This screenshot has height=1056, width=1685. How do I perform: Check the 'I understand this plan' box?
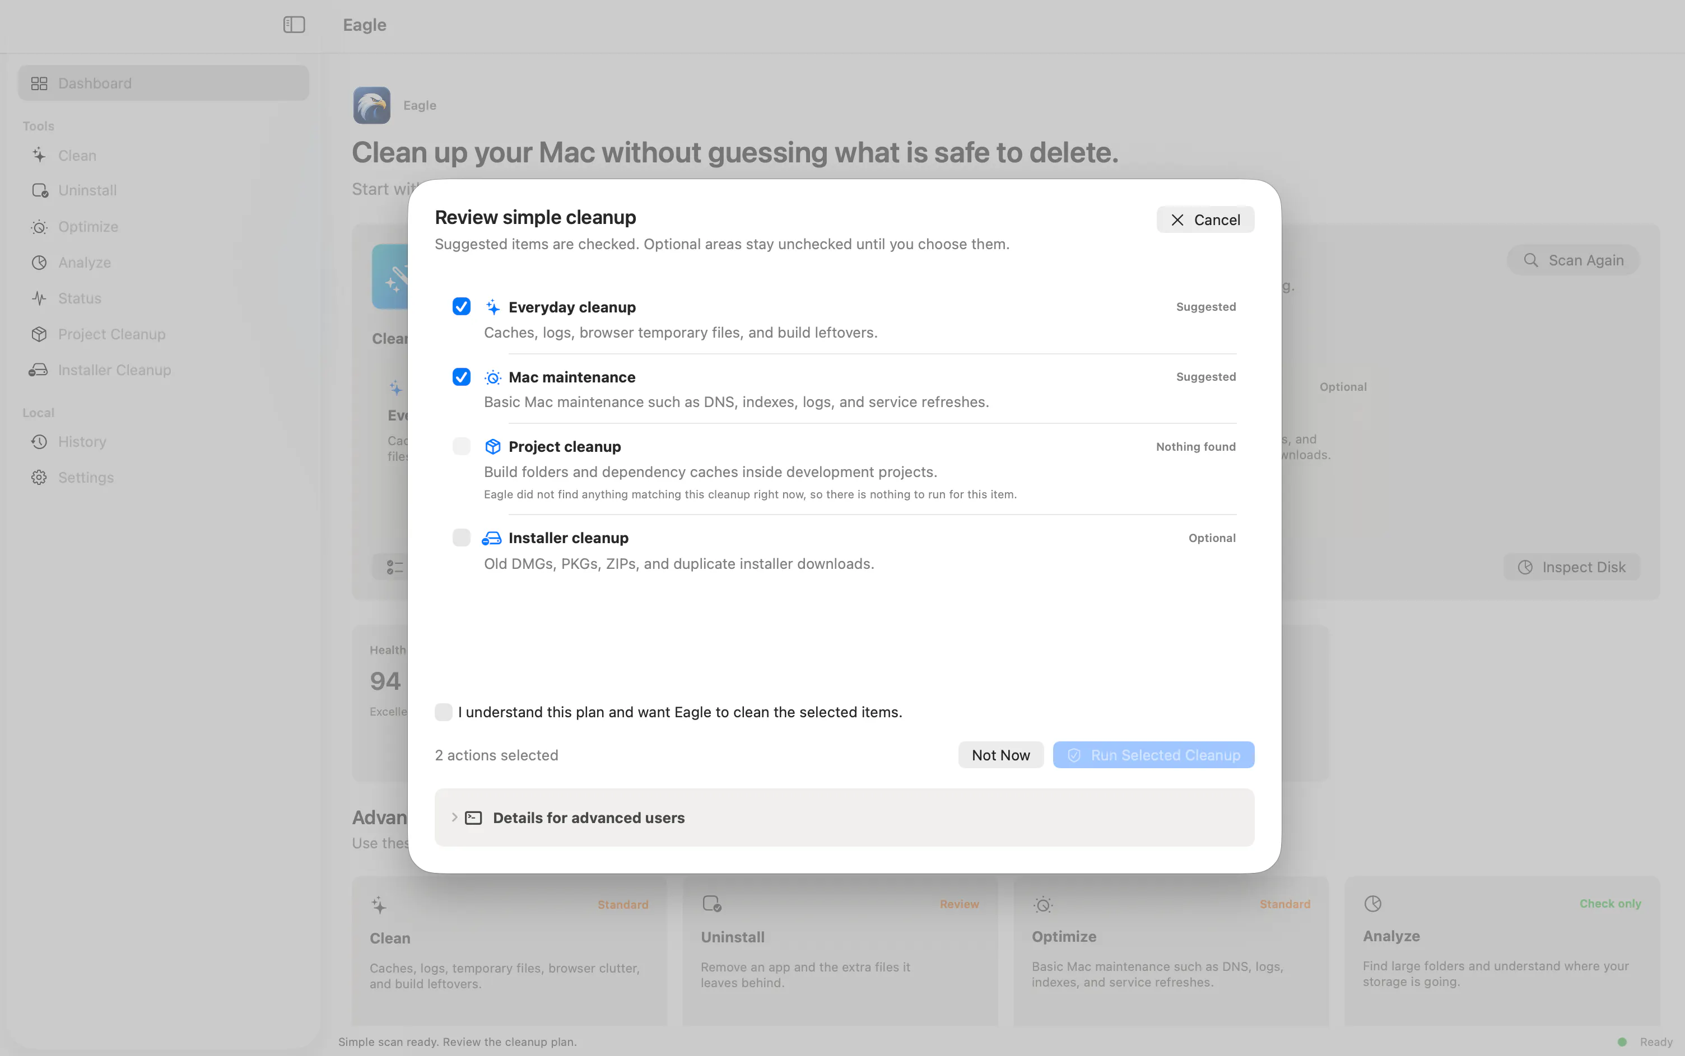pyautogui.click(x=444, y=712)
